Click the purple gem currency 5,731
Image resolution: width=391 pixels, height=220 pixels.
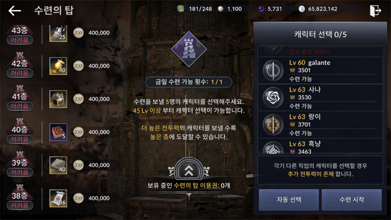tap(270, 9)
